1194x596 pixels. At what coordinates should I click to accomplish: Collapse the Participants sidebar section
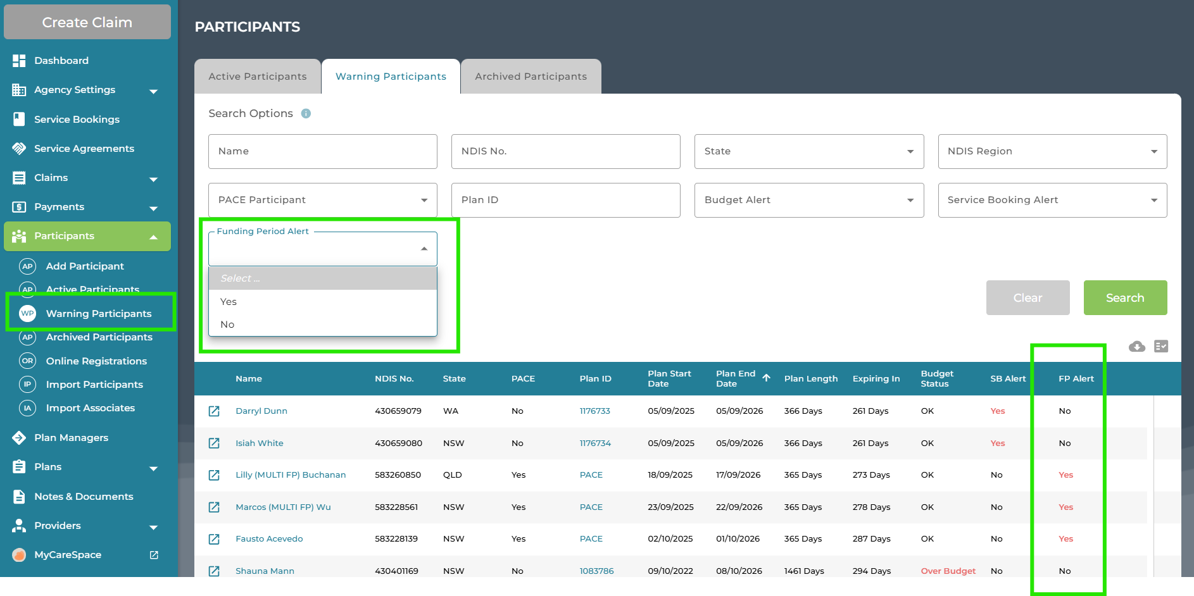pyautogui.click(x=153, y=237)
